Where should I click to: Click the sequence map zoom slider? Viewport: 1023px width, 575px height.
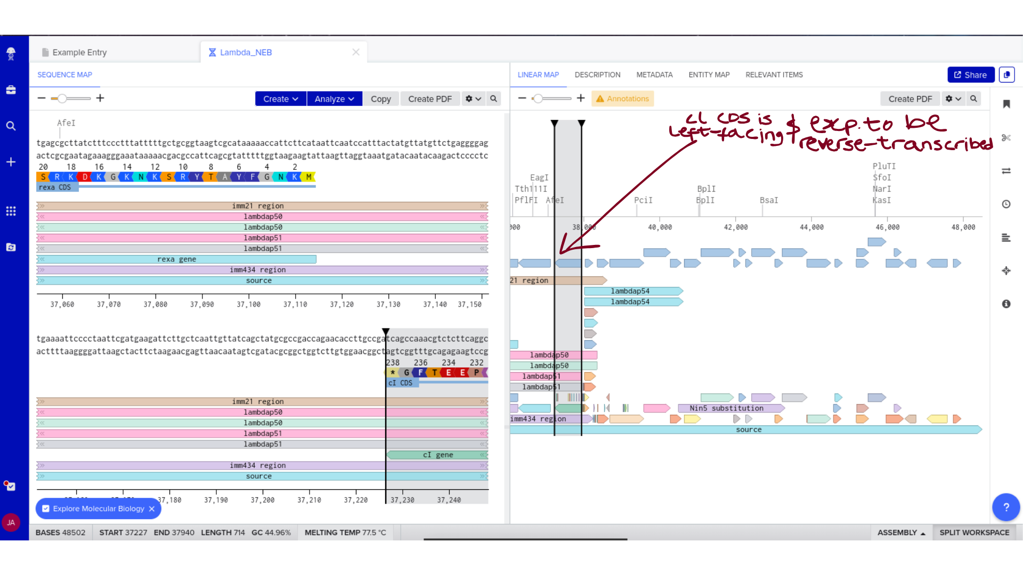coord(63,98)
